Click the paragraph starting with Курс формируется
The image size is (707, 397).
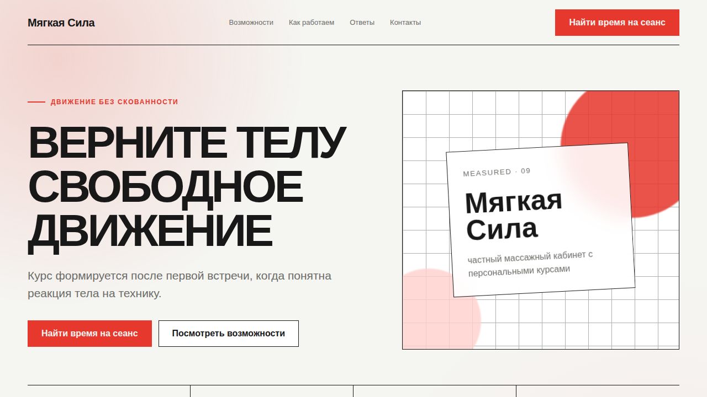click(x=180, y=285)
